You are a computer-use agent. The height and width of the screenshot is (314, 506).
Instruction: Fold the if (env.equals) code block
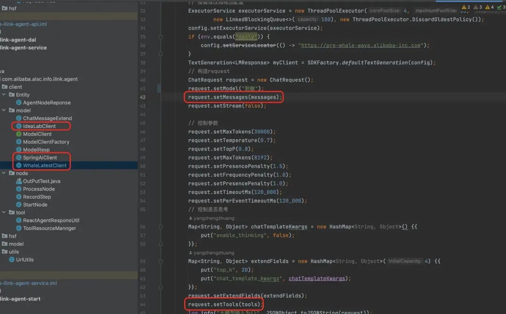pyautogui.click(x=160, y=37)
